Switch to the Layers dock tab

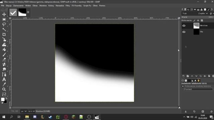[185, 9]
